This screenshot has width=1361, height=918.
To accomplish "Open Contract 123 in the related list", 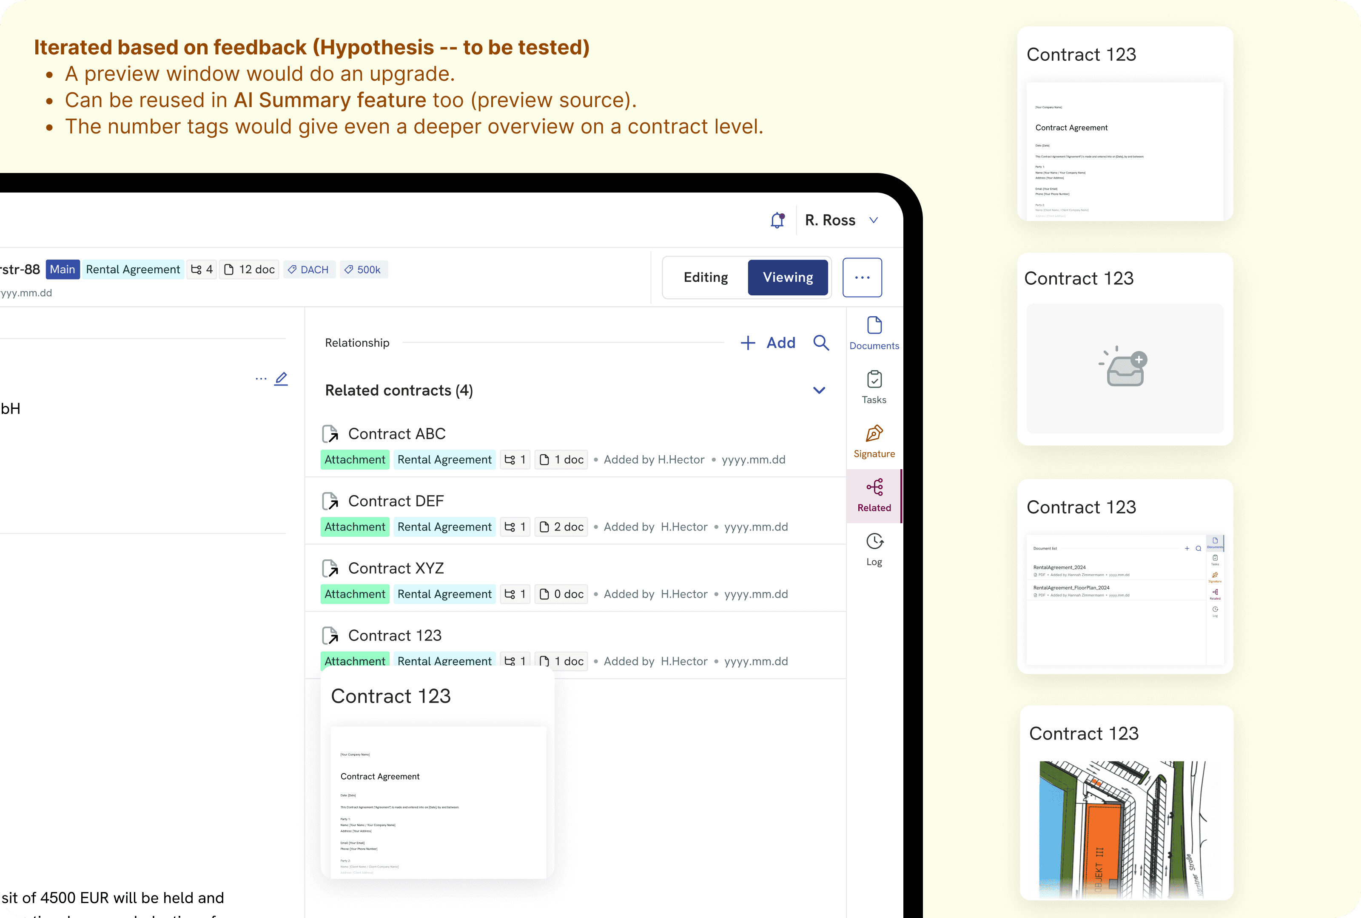I will pyautogui.click(x=395, y=635).
